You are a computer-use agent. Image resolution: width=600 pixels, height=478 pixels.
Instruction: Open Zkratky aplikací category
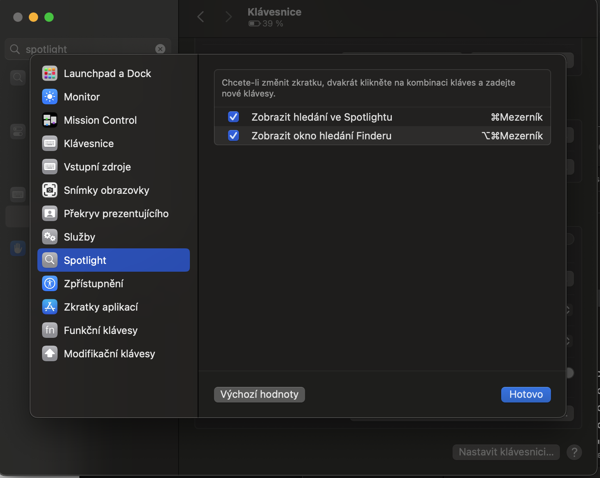[114, 307]
